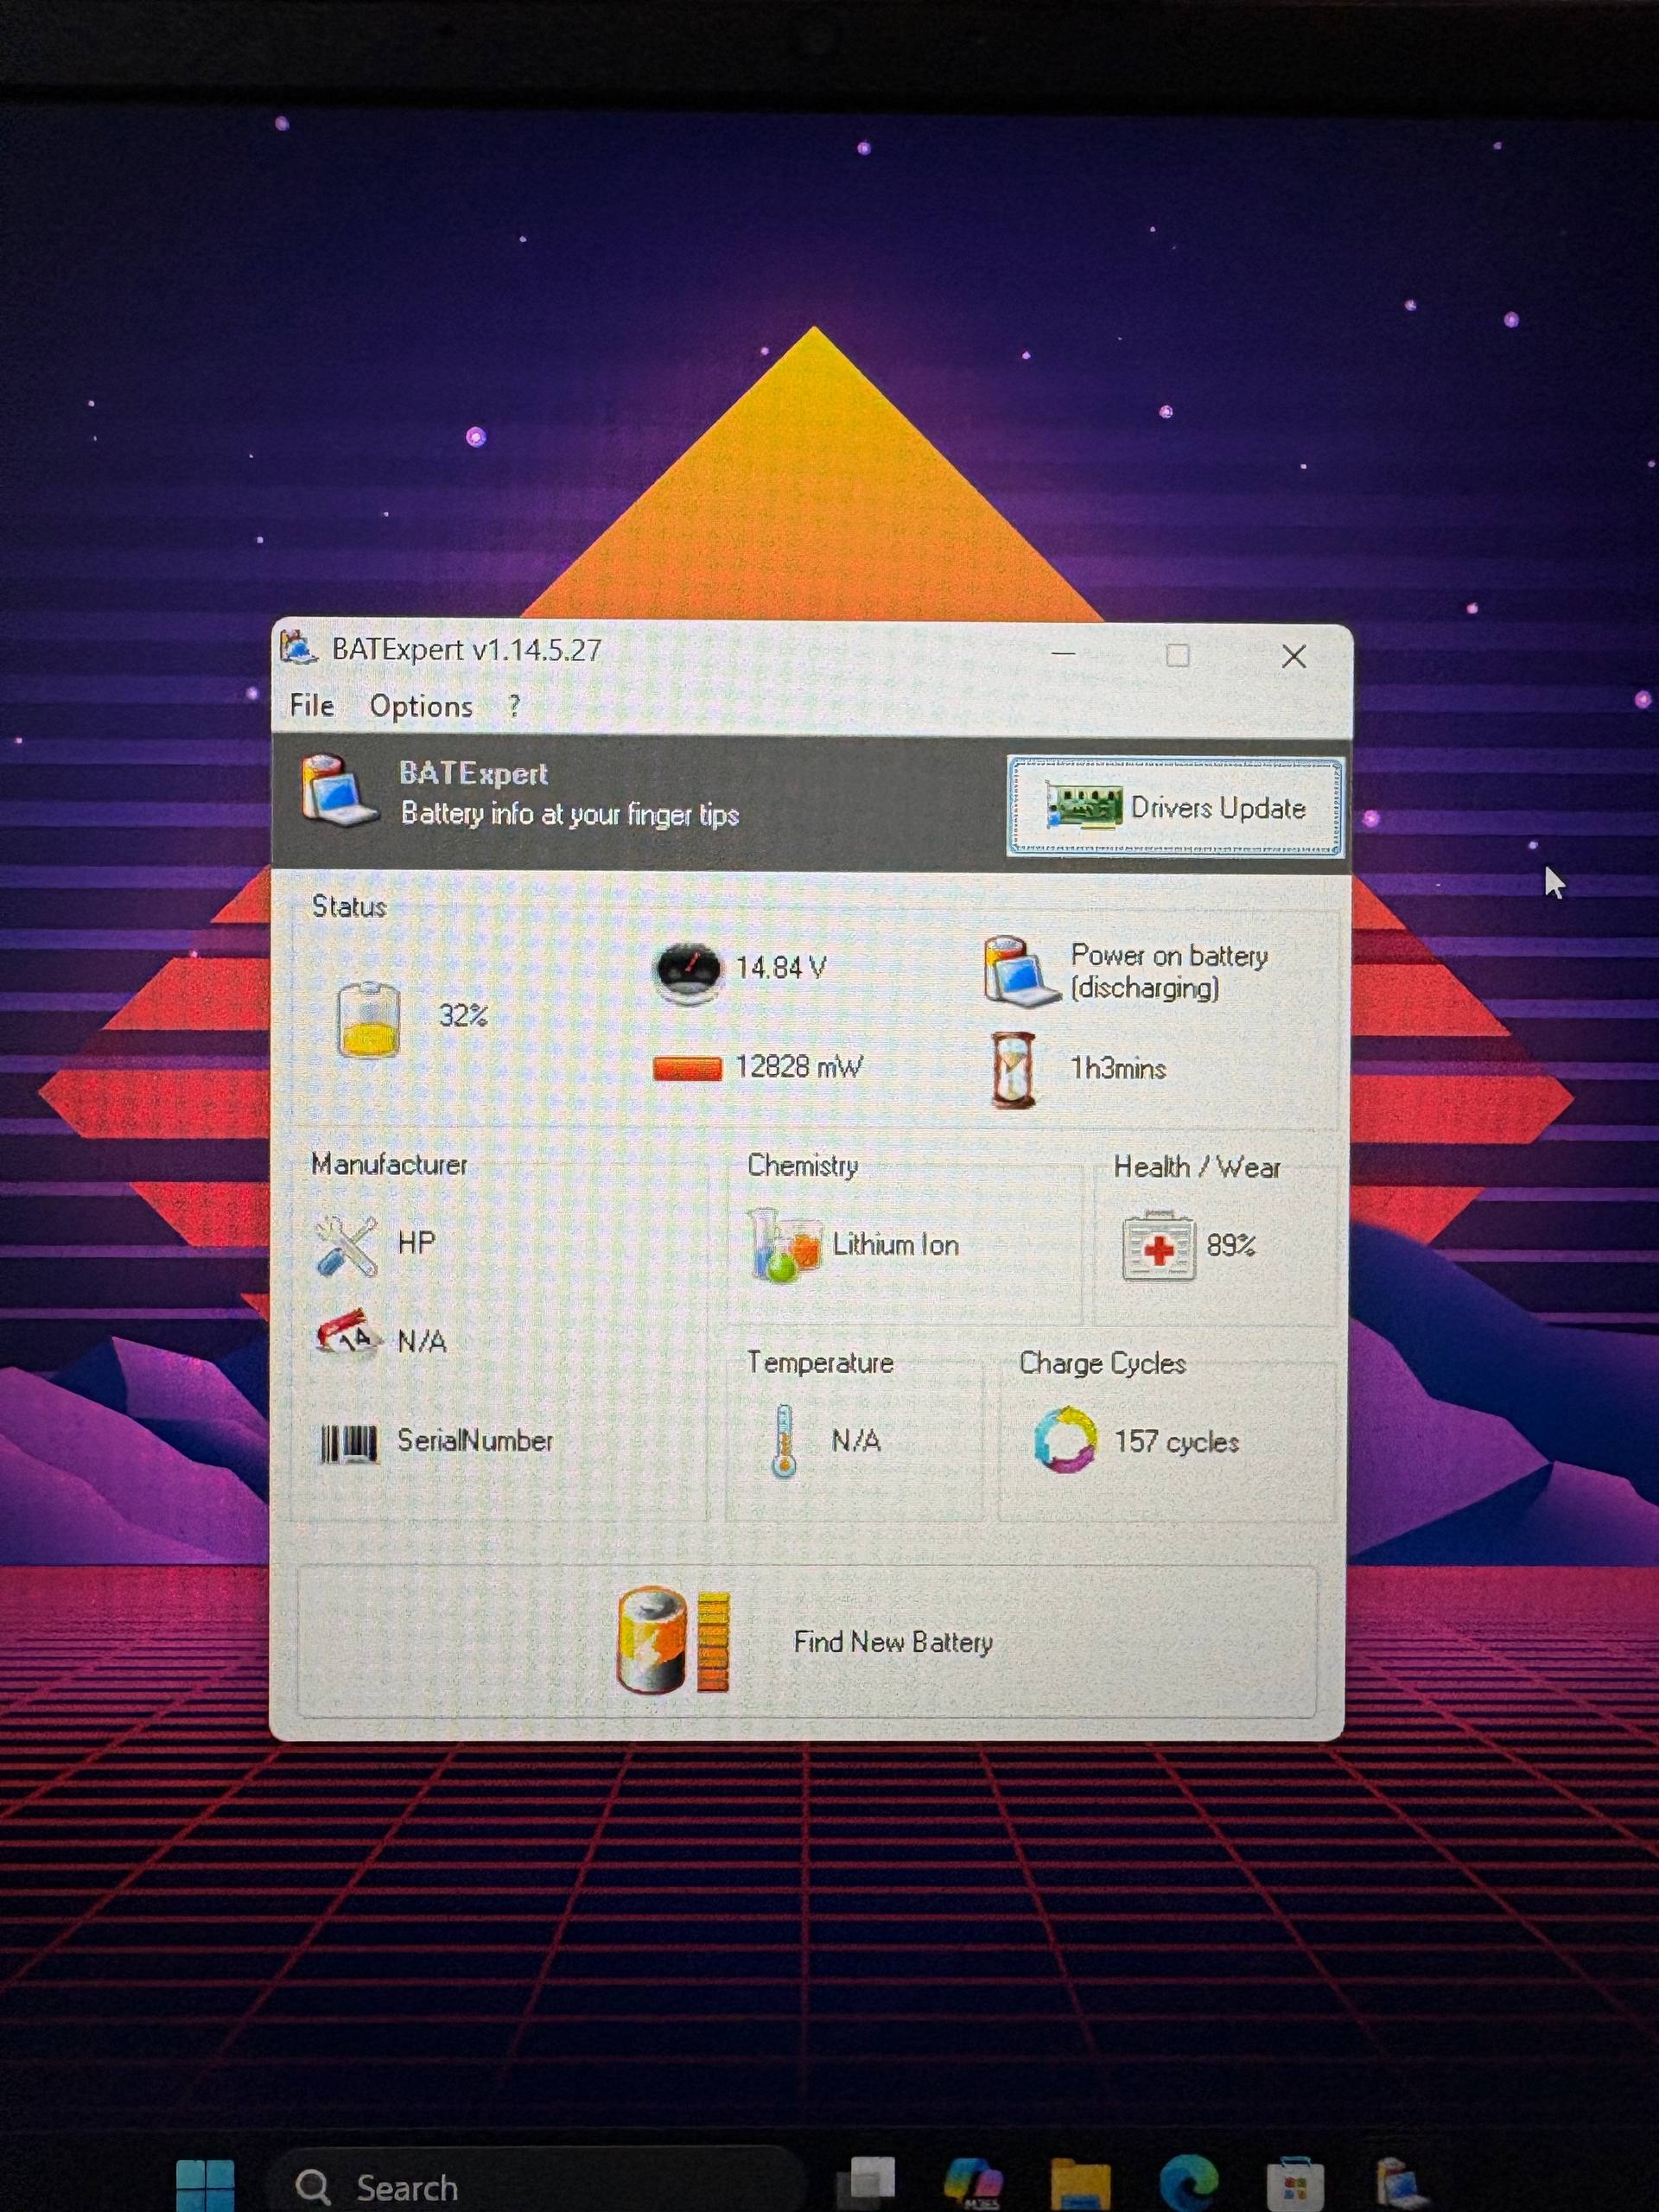Click the Drivers Update button
Viewport: 1659px width, 2212px height.
click(1174, 807)
